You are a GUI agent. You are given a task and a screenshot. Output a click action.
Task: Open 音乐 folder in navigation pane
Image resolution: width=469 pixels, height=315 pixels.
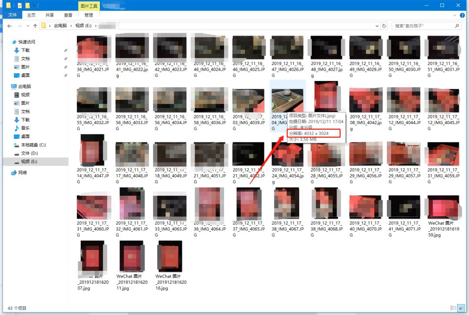pos(25,128)
